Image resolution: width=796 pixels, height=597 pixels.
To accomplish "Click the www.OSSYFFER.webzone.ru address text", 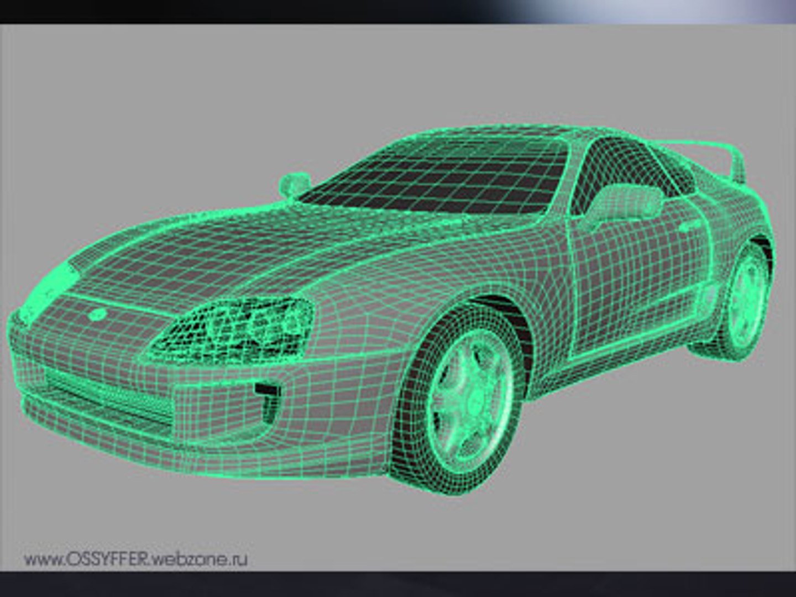I will [x=136, y=559].
